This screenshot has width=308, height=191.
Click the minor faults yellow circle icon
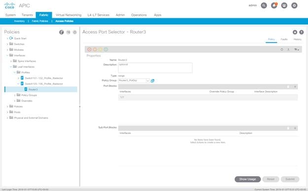(101, 49)
